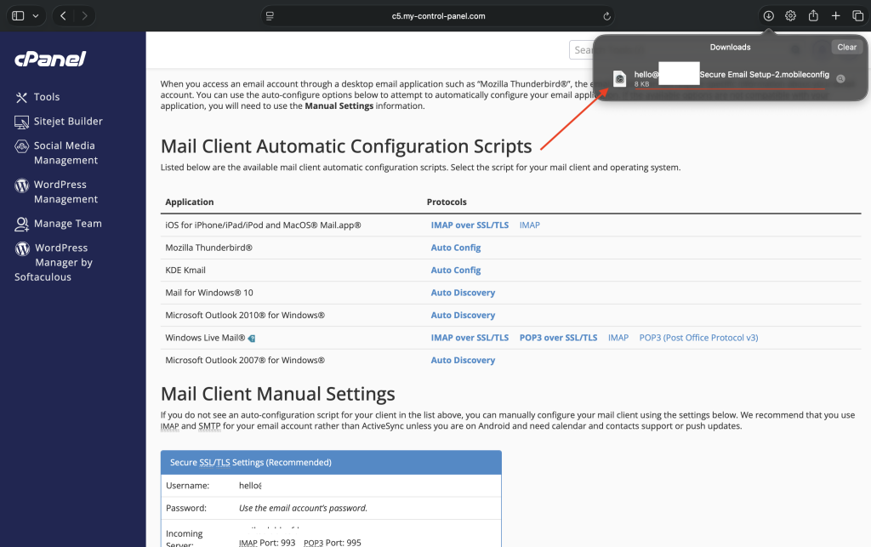Click Application column header

coord(190,202)
